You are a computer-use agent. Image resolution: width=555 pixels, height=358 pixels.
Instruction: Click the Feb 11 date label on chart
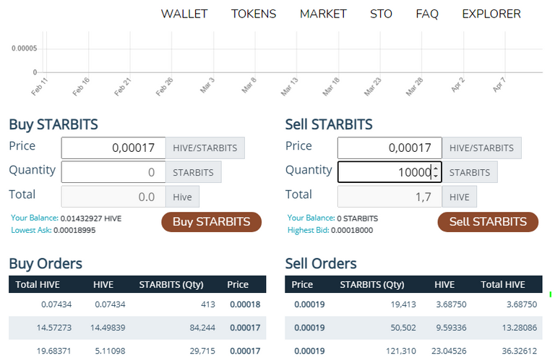(x=39, y=87)
